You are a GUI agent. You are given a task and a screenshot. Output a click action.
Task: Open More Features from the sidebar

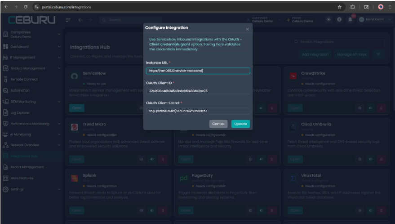pyautogui.click(x=32, y=178)
